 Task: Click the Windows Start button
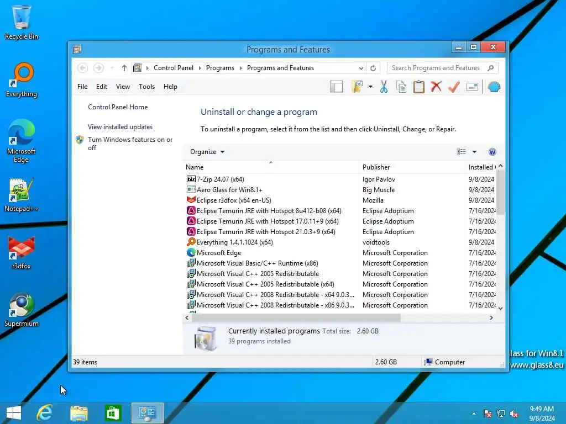[14, 413]
